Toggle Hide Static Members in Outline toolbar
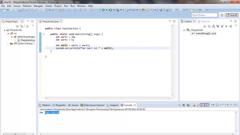The width and height of the screenshot is (240, 135). [x=222, y=26]
